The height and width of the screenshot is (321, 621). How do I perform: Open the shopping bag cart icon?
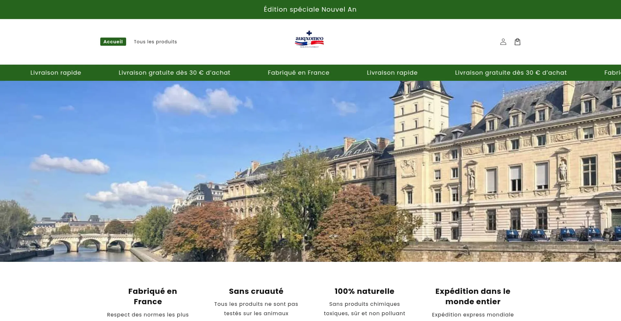tap(517, 42)
